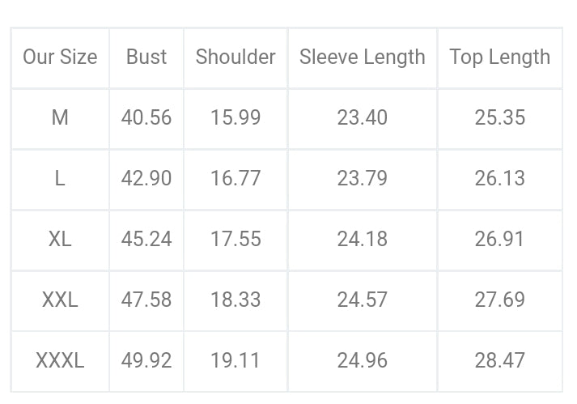
Task: Select shoulder value 16.77
Action: coord(235,179)
